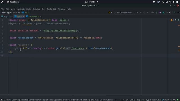Open the Refactor menu

point(36,9)
